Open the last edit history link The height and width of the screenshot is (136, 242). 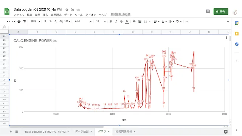point(120,14)
